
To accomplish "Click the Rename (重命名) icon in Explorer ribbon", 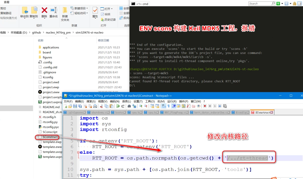I will pyautogui.click(x=54, y=10).
